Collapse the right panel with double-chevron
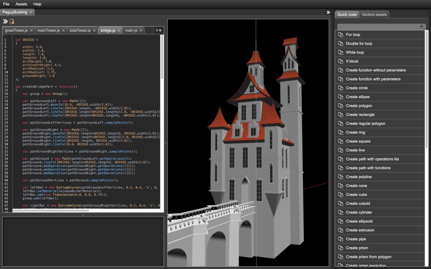Image resolution: width=431 pixels, height=269 pixels. [328, 12]
